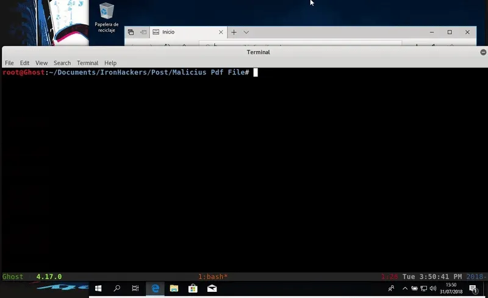Expand Edge tab preview chevron
Screen dimensions: 488x298
tap(246, 32)
